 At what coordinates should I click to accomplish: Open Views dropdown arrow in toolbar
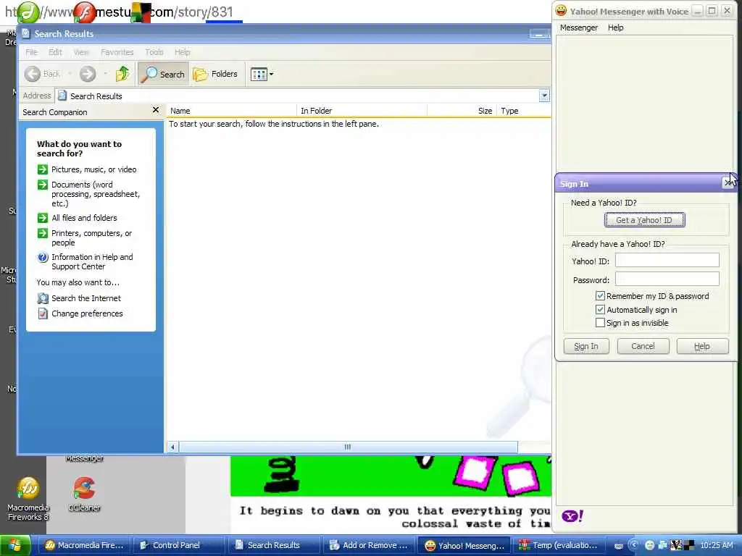pos(271,75)
